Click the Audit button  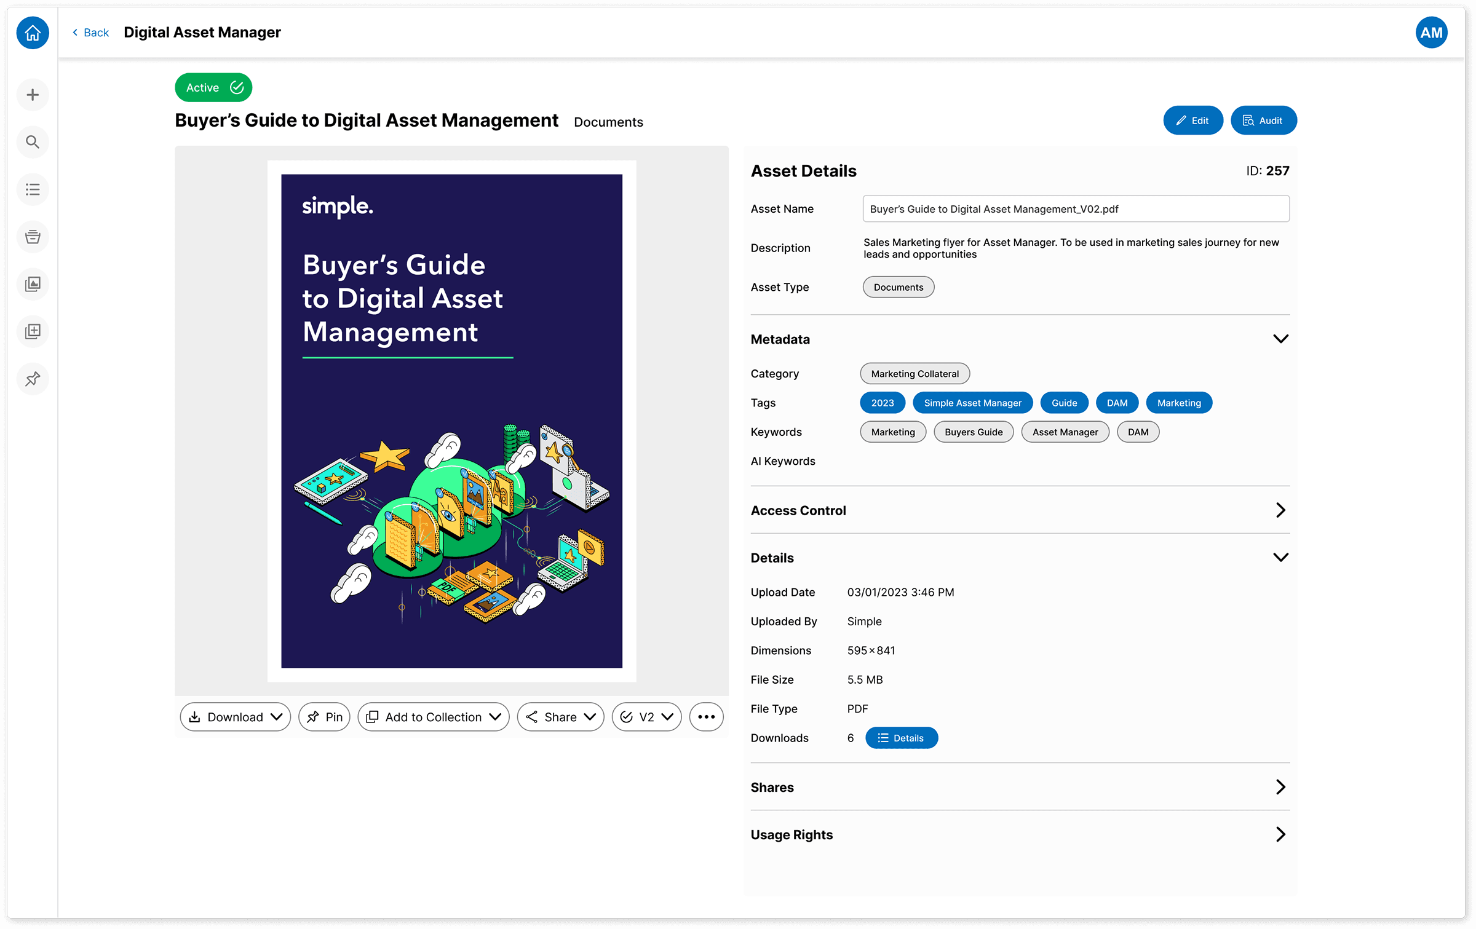(x=1263, y=120)
